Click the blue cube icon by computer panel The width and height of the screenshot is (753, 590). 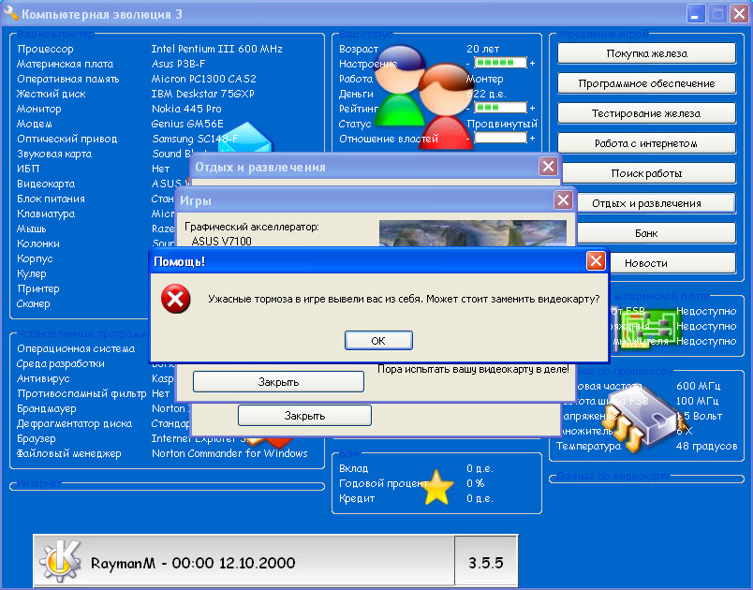coord(246,137)
